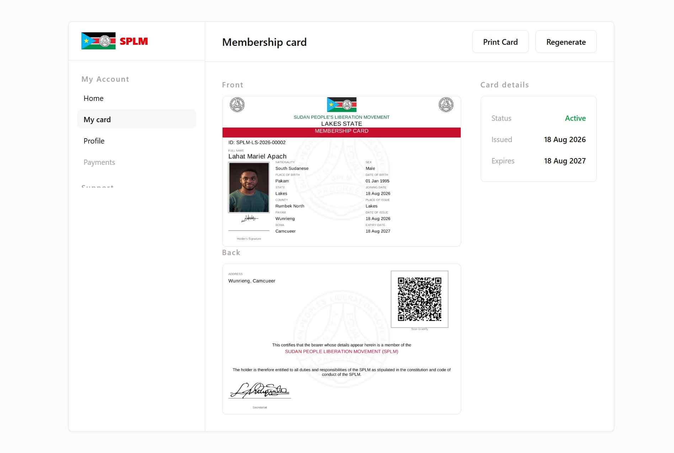Click holder's signature on front card
Viewport: 674px width, 453px height.
click(250, 218)
